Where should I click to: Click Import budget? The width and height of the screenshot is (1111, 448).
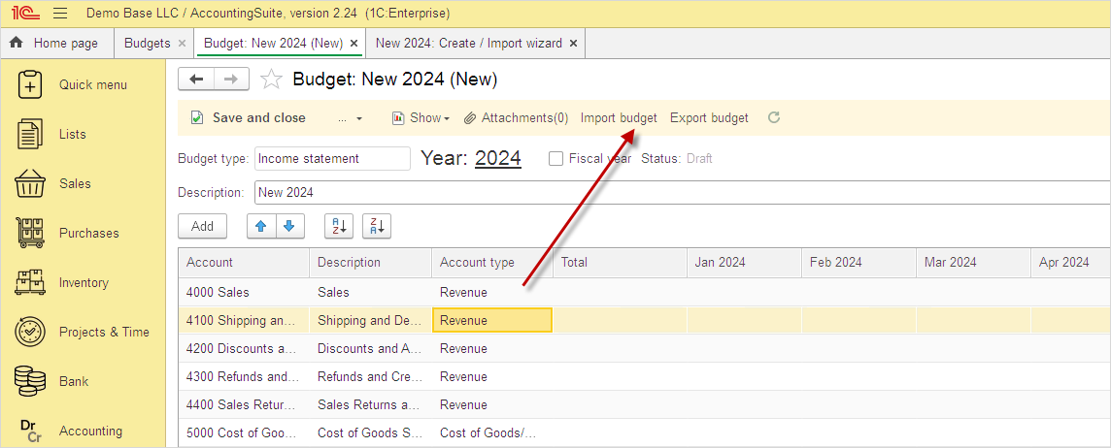pos(619,118)
